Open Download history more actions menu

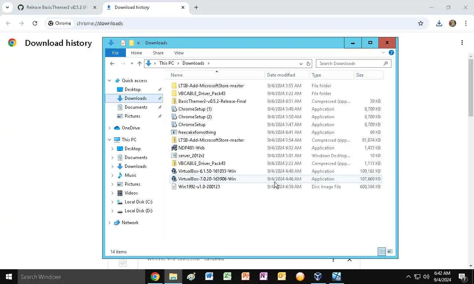pos(462,43)
